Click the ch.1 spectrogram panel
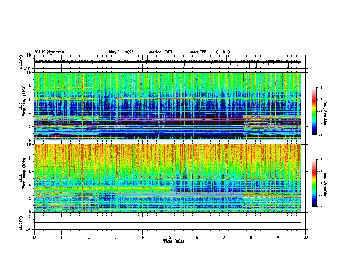Viewport: 344px width, 266px height. click(x=168, y=106)
